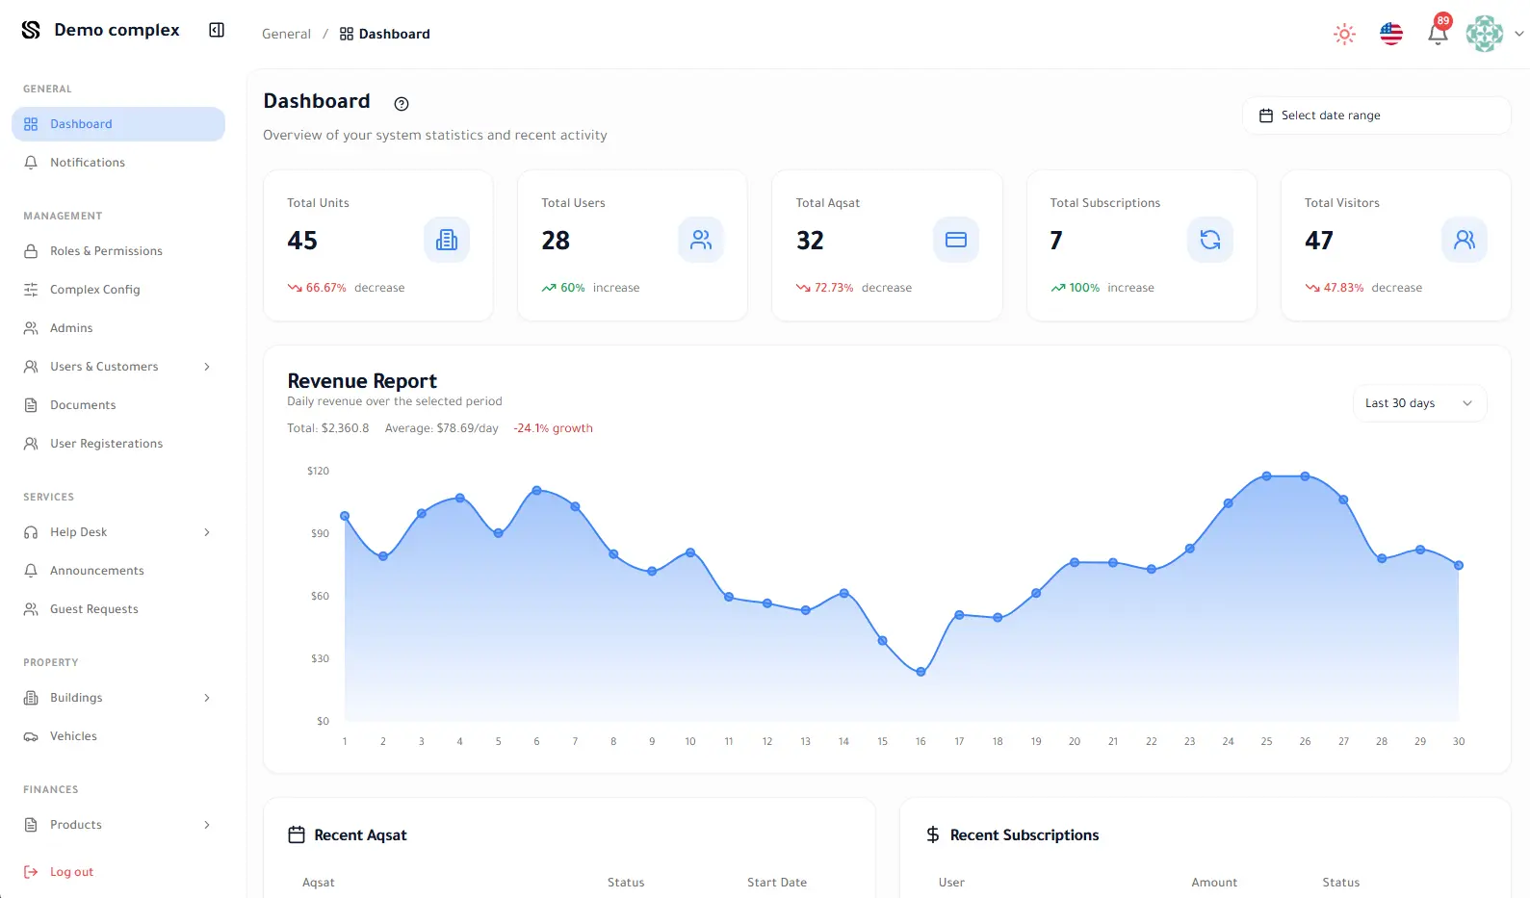The height and width of the screenshot is (898, 1530).
Task: Click the Total Subscriptions refresh icon
Action: 1209,240
